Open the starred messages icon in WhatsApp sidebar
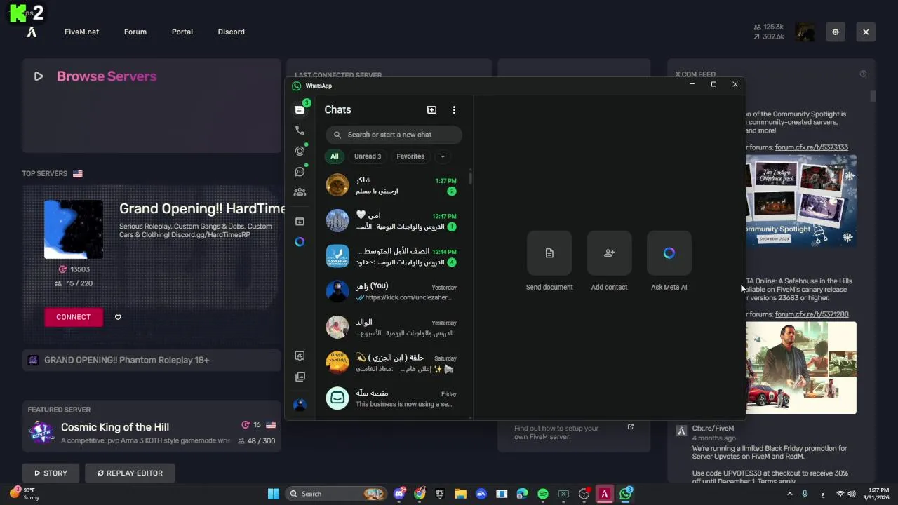Image resolution: width=898 pixels, height=505 pixels. click(300, 356)
